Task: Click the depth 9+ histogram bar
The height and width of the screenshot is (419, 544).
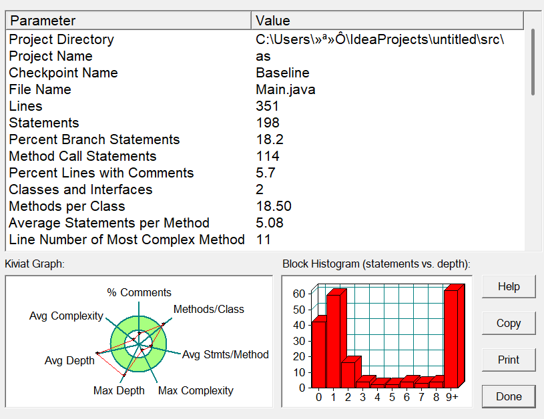Action: click(x=451, y=339)
